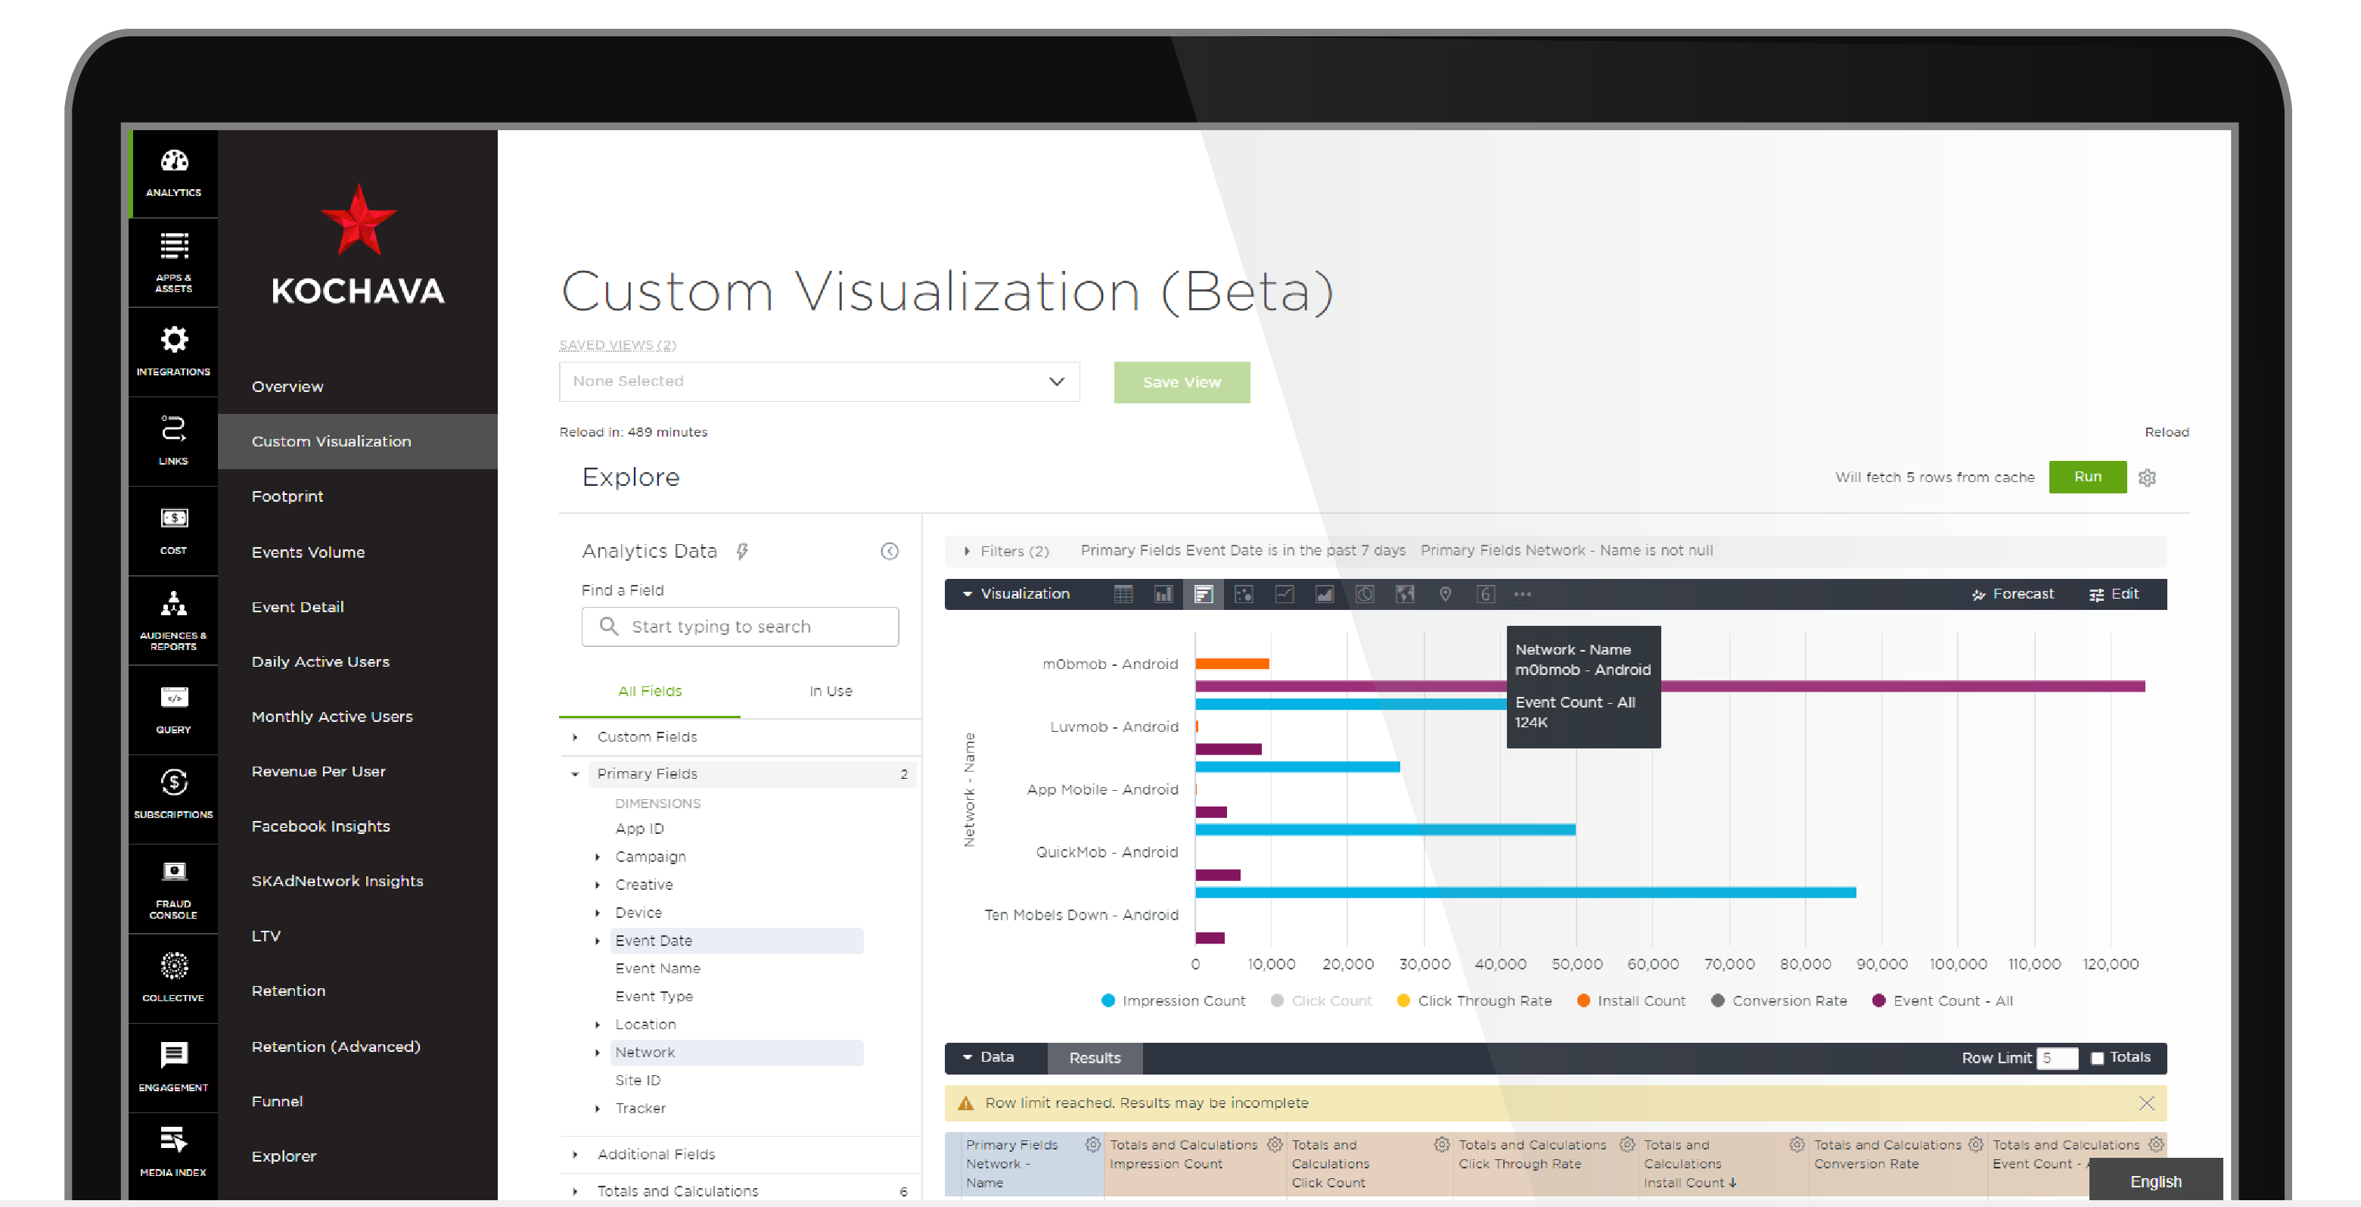
Task: Open the Fraud Console section
Action: 173,888
